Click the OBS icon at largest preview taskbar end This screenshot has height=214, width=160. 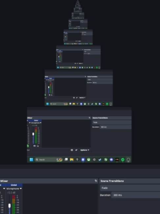pyautogui.click(x=128, y=160)
